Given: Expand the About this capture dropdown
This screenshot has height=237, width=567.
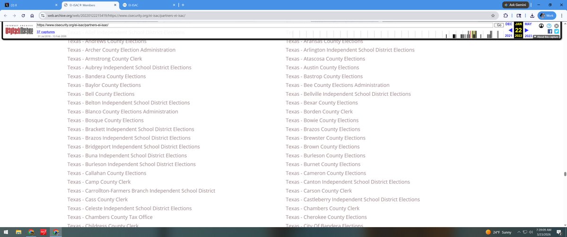Looking at the screenshot, I should coord(546,37).
